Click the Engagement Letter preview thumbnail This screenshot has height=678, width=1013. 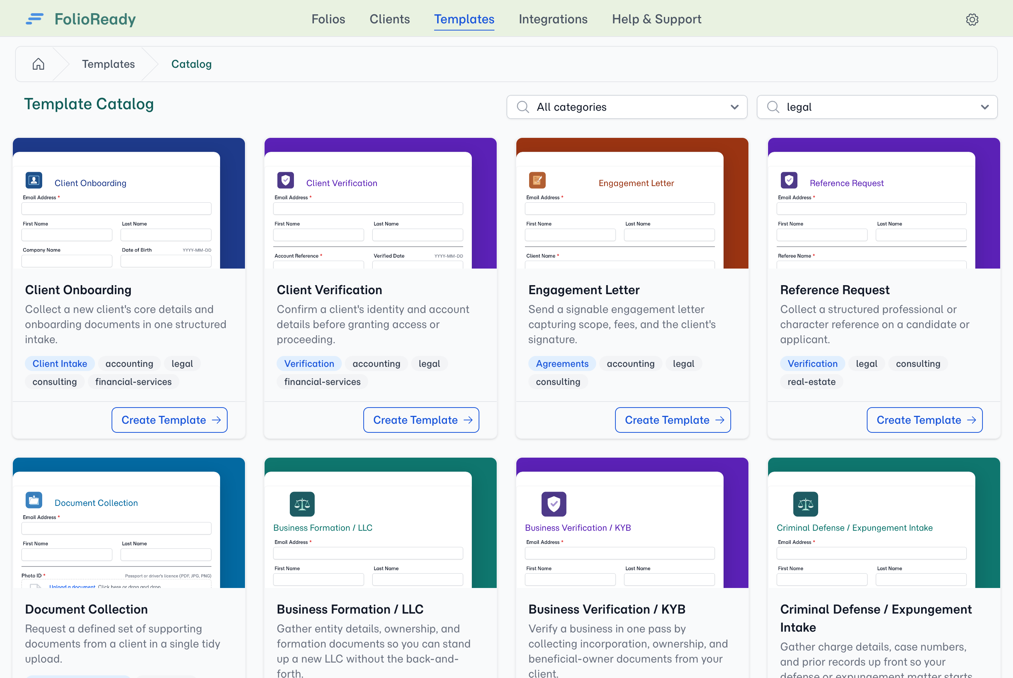click(x=632, y=203)
